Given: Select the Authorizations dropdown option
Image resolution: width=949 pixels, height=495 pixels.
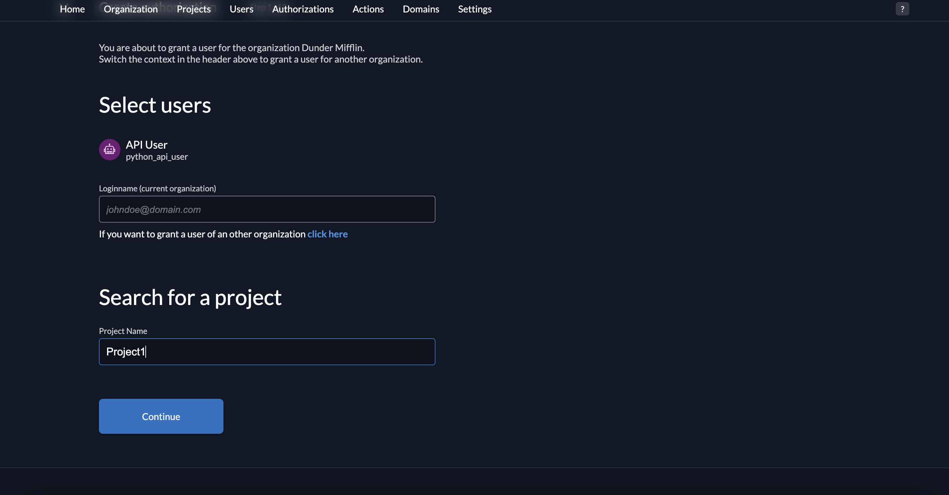Looking at the screenshot, I should coord(303,9).
